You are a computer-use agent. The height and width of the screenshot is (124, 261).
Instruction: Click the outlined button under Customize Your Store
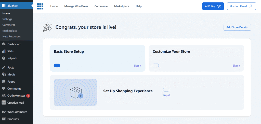156,66
